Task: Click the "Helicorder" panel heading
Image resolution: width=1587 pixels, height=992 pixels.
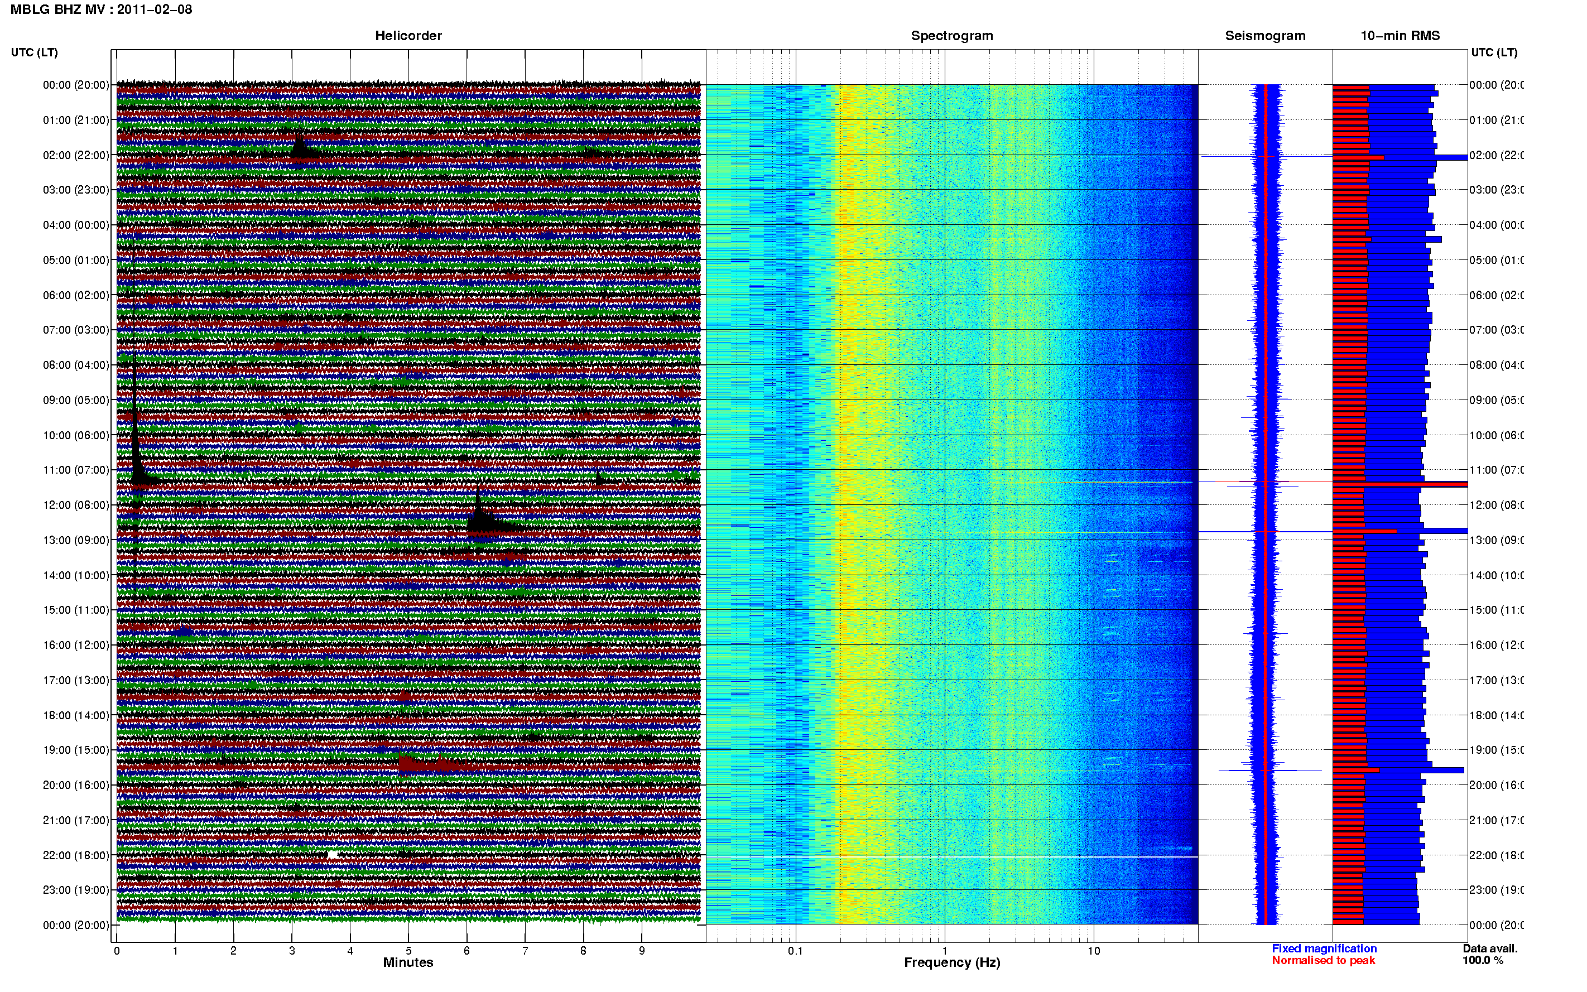Action: pos(408,36)
